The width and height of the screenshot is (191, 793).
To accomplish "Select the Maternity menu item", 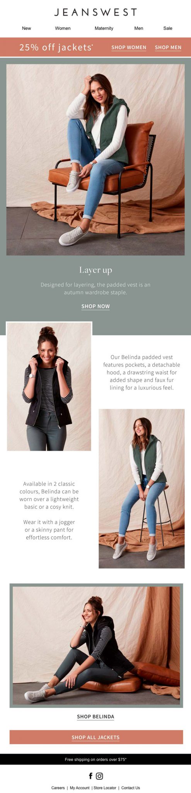I will (104, 28).
